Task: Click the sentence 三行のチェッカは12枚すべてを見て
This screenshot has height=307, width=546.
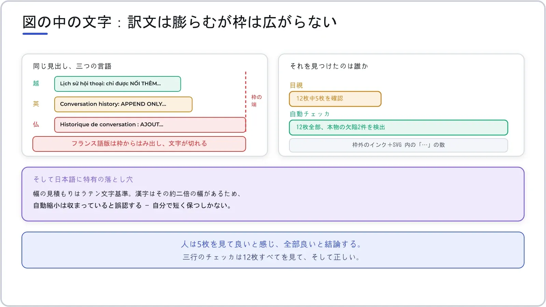Action: pyautogui.click(x=272, y=257)
